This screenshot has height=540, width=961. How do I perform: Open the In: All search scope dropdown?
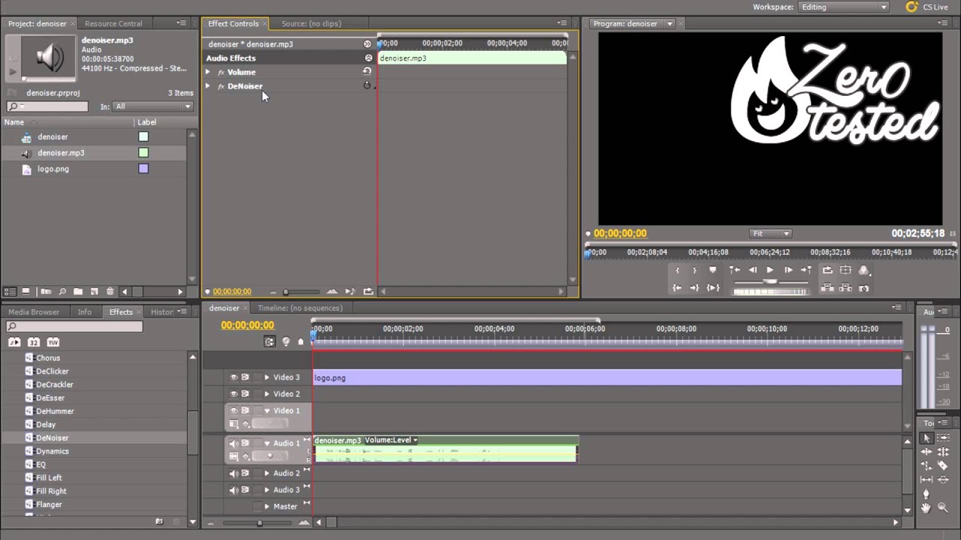tap(153, 106)
